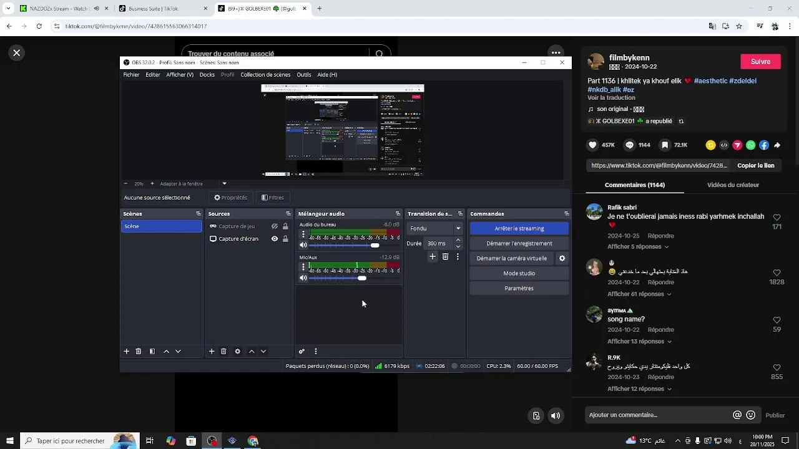
Task: Mute Mic/Aux speaker icon
Action: pyautogui.click(x=303, y=278)
